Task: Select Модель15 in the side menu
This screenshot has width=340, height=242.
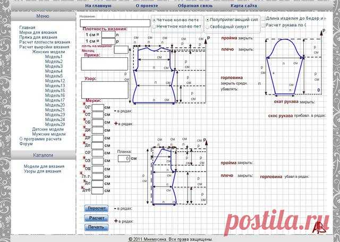Action: (55, 90)
